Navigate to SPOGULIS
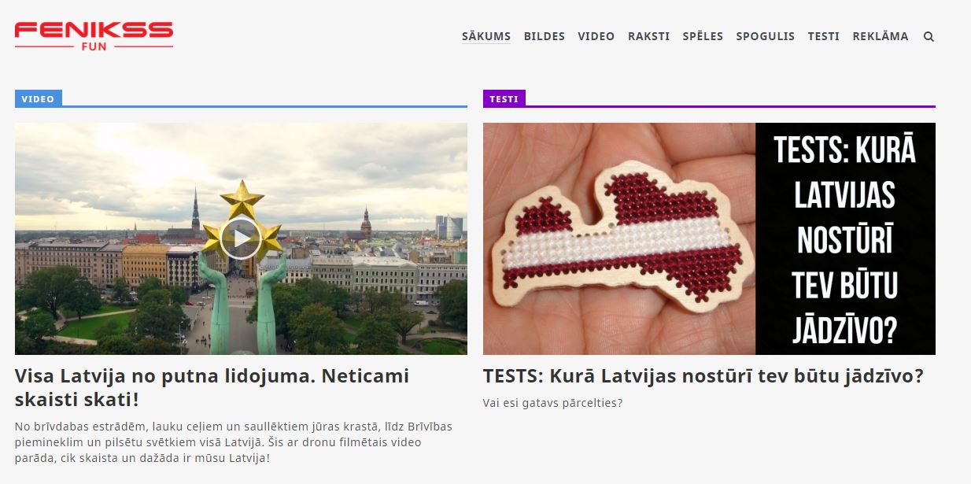Screen dimensions: 971x484 [x=766, y=36]
